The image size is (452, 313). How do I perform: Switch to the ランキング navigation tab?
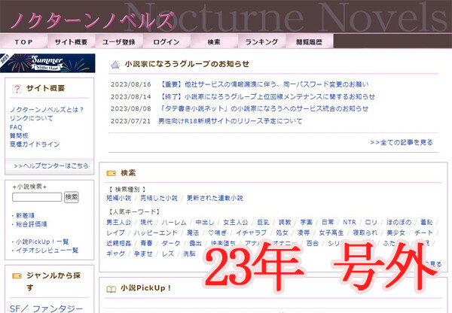tap(261, 41)
